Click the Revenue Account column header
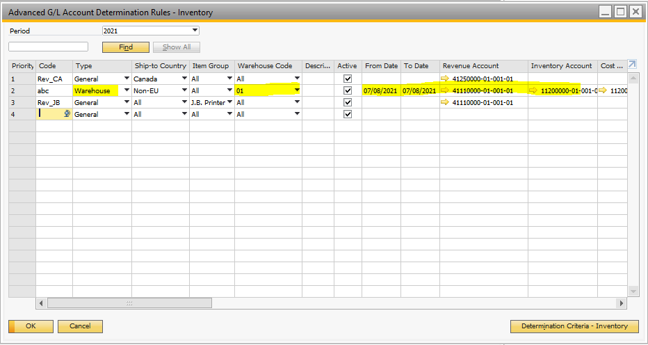 tap(484, 66)
